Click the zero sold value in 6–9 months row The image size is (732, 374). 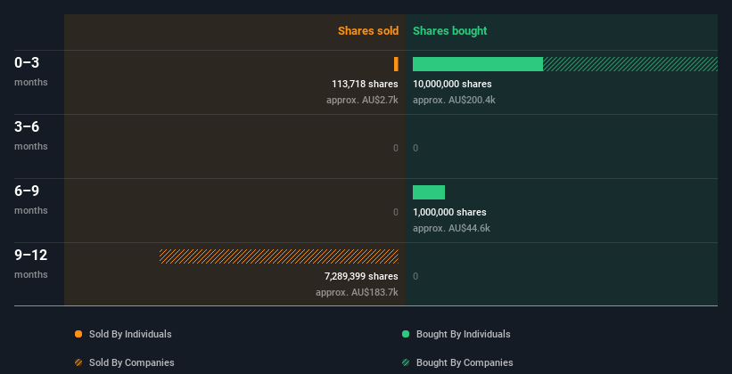[396, 212]
